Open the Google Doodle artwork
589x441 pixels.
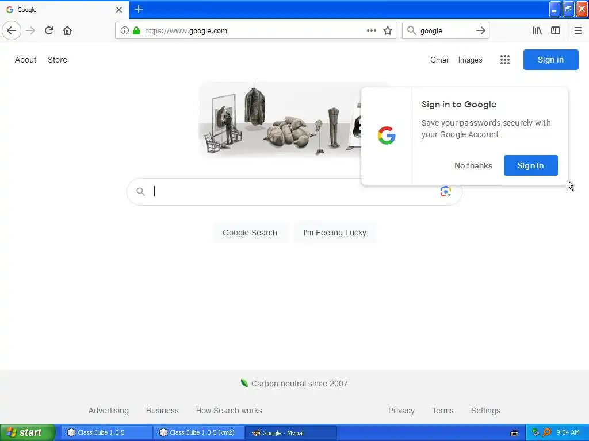pos(280,119)
